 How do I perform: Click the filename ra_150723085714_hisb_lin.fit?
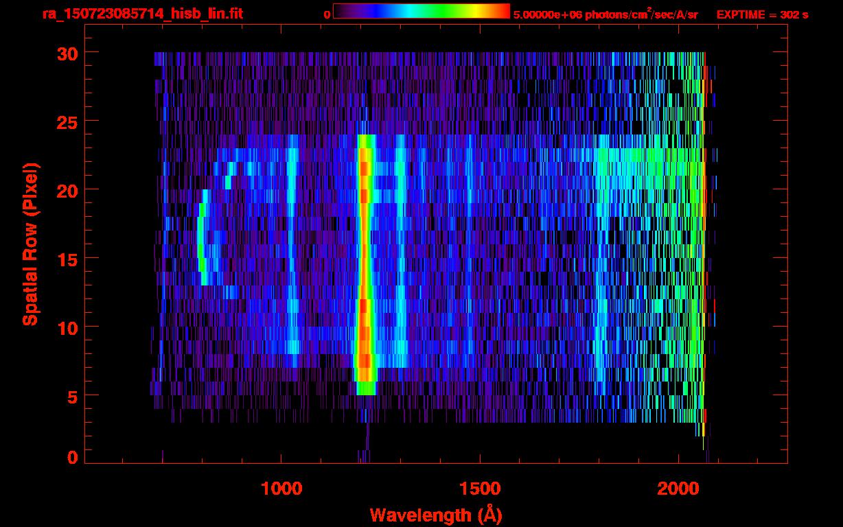pos(143,14)
